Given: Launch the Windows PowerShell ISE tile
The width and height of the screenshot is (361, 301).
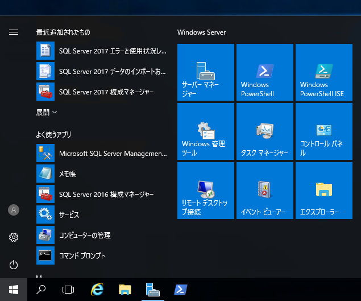Looking at the screenshot, I should [x=324, y=72].
